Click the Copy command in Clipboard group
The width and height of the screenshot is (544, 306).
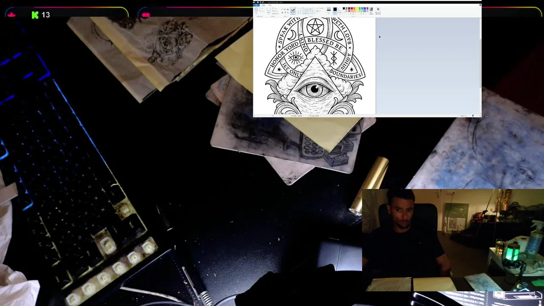coord(261,11)
